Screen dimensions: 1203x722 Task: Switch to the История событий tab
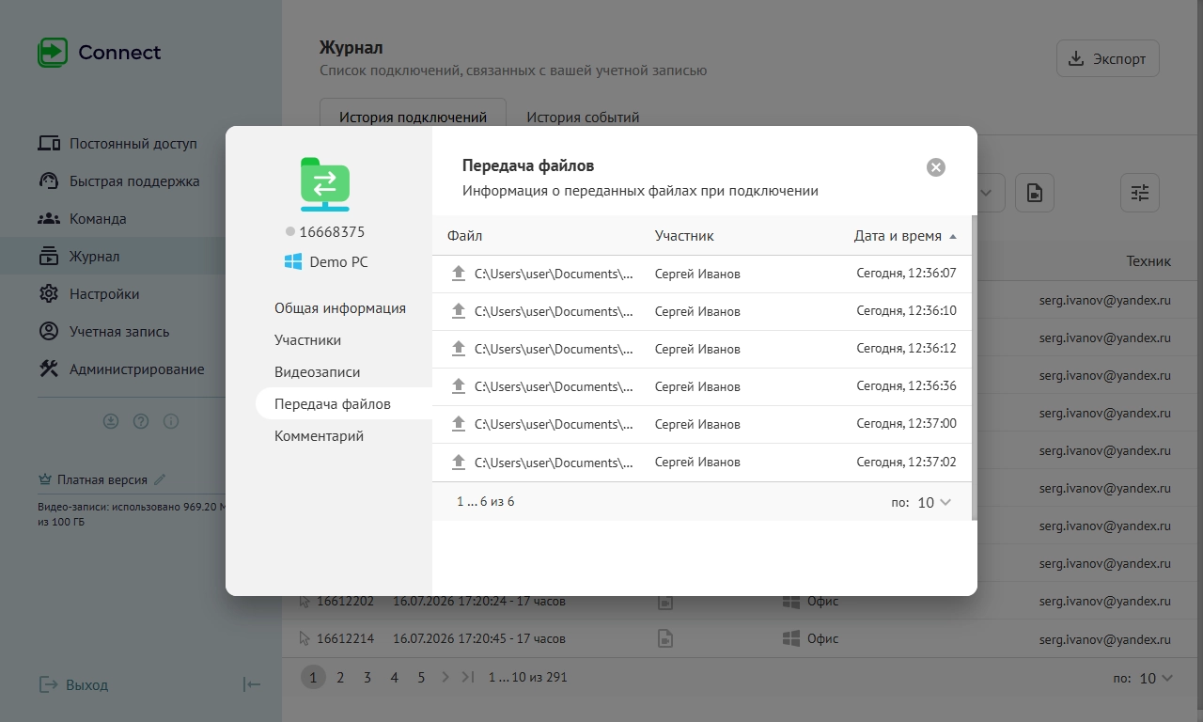point(583,118)
